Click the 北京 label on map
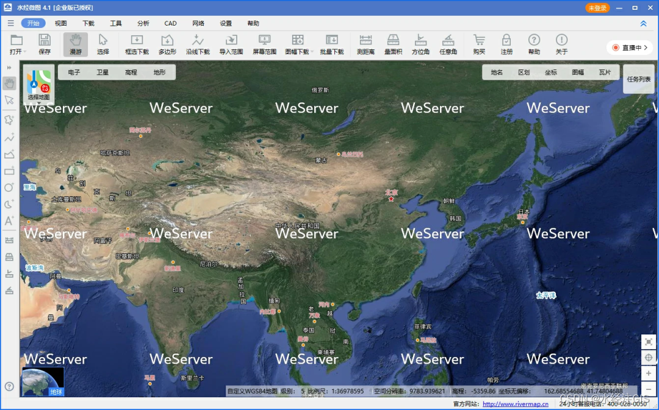Image resolution: width=659 pixels, height=410 pixels. tap(391, 192)
